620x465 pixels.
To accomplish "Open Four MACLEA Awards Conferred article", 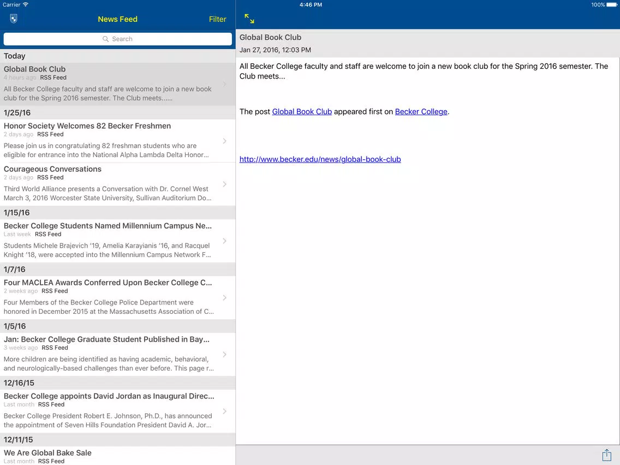I will click(x=117, y=297).
